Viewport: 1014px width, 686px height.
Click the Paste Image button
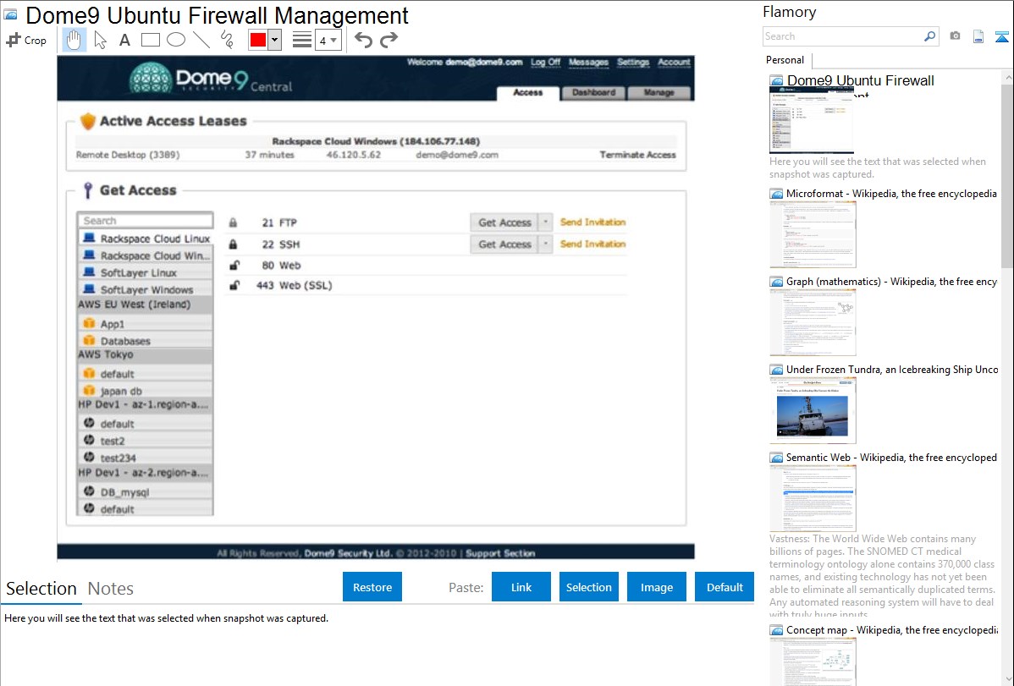pyautogui.click(x=656, y=587)
